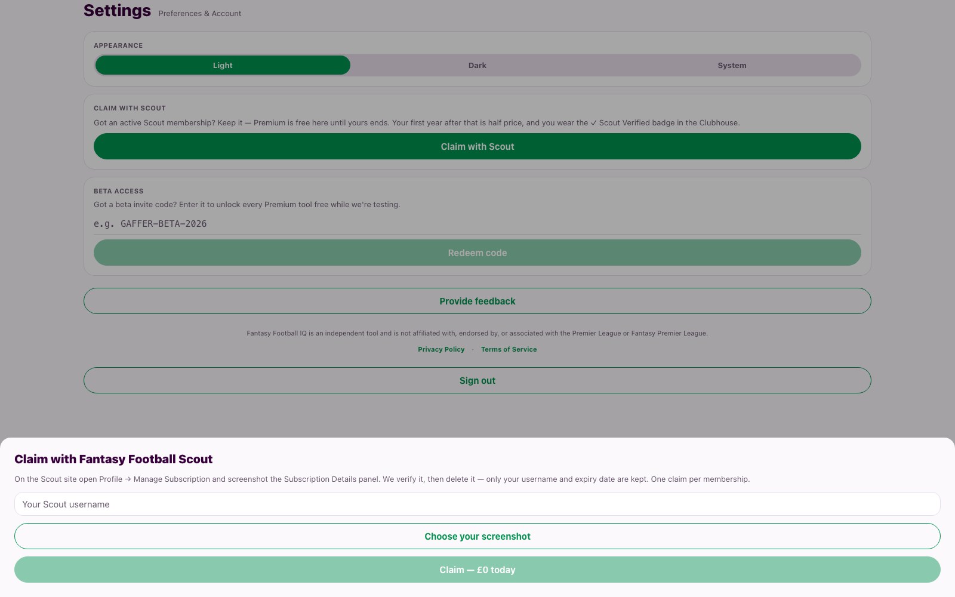The image size is (955, 597).
Task: Click the Sign out button
Action: (478, 380)
